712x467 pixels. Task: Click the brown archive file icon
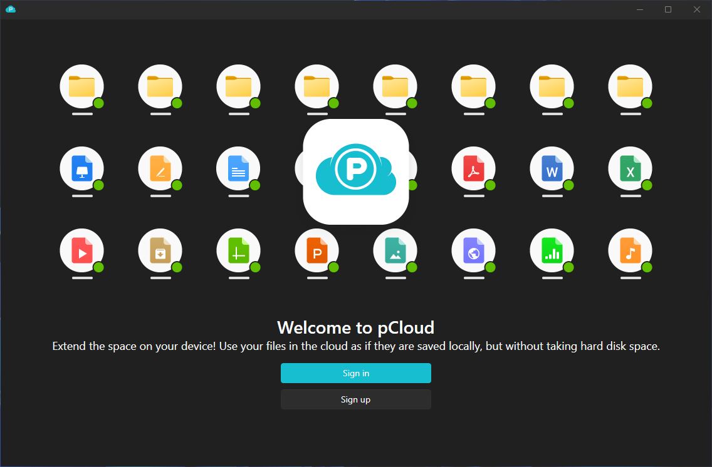[160, 251]
